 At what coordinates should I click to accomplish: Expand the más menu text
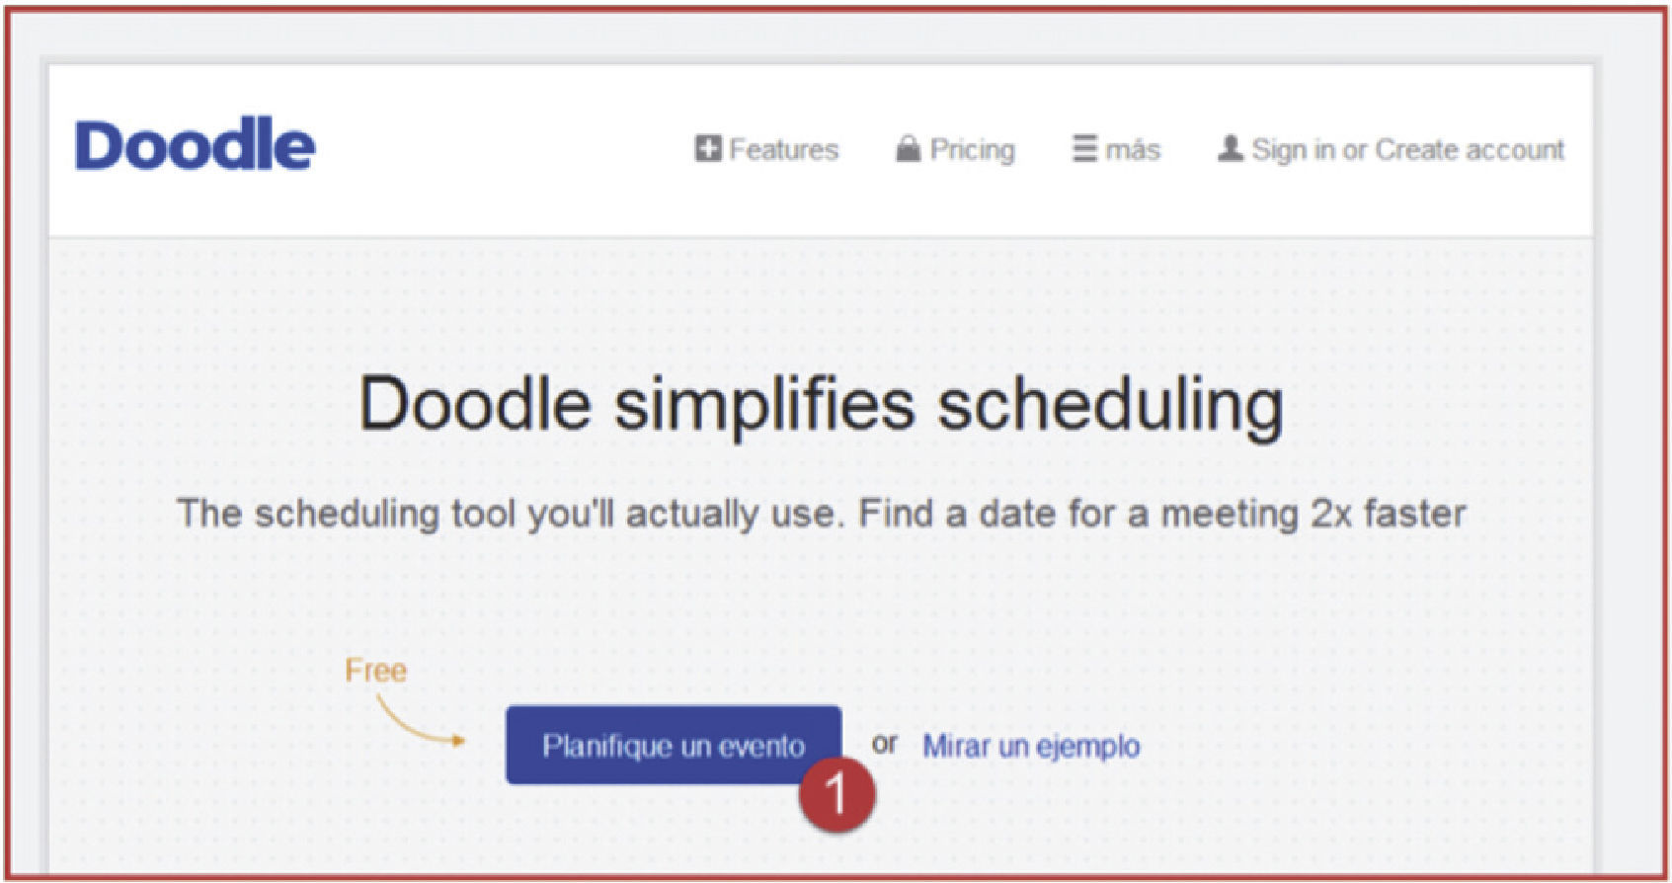(x=1132, y=150)
